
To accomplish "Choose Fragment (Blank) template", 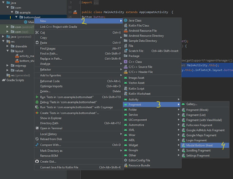I will point(198,109).
